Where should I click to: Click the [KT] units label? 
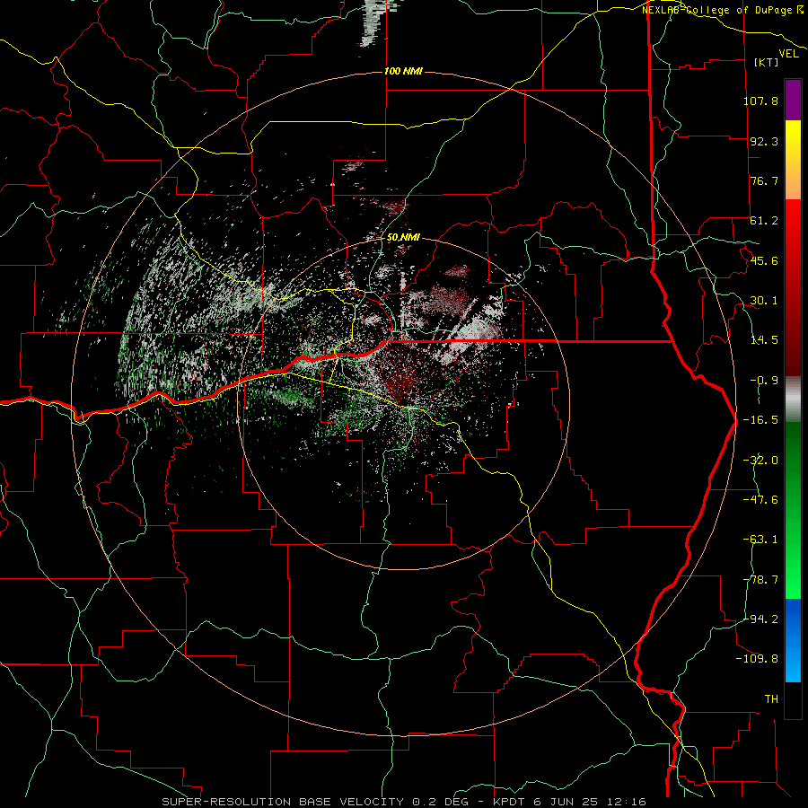coord(766,62)
